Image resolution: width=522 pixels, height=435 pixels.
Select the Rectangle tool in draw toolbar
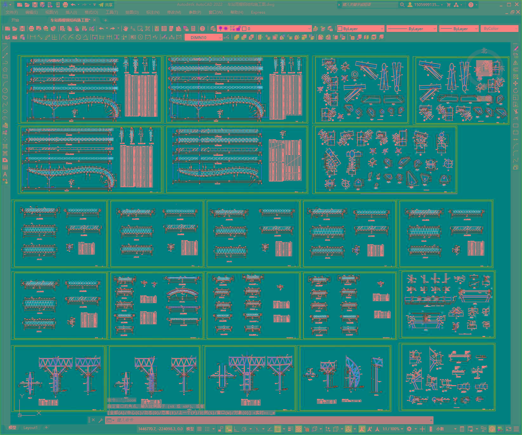click(x=5, y=76)
